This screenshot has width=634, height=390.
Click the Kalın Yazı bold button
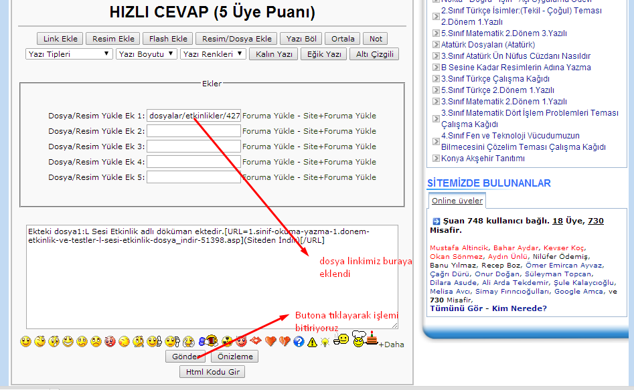pos(273,54)
